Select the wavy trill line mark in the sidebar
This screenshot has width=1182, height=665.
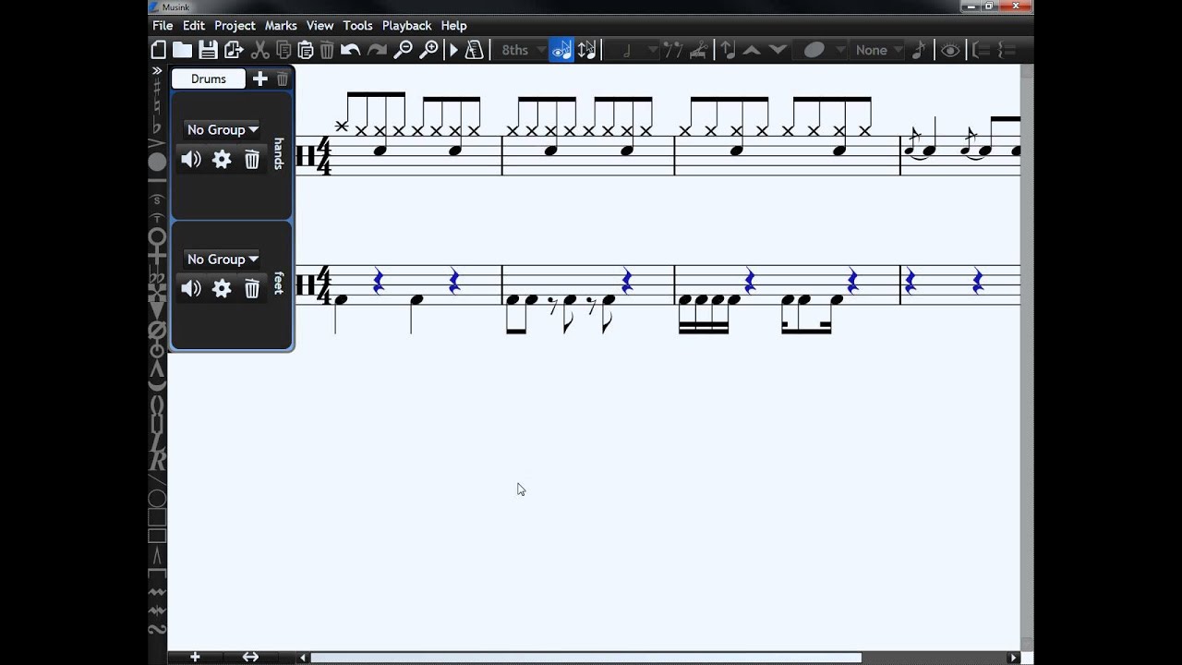[157, 592]
